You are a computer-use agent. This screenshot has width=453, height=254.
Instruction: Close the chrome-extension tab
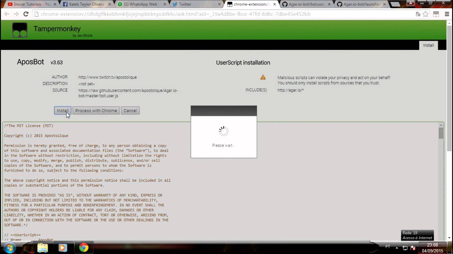[274, 5]
